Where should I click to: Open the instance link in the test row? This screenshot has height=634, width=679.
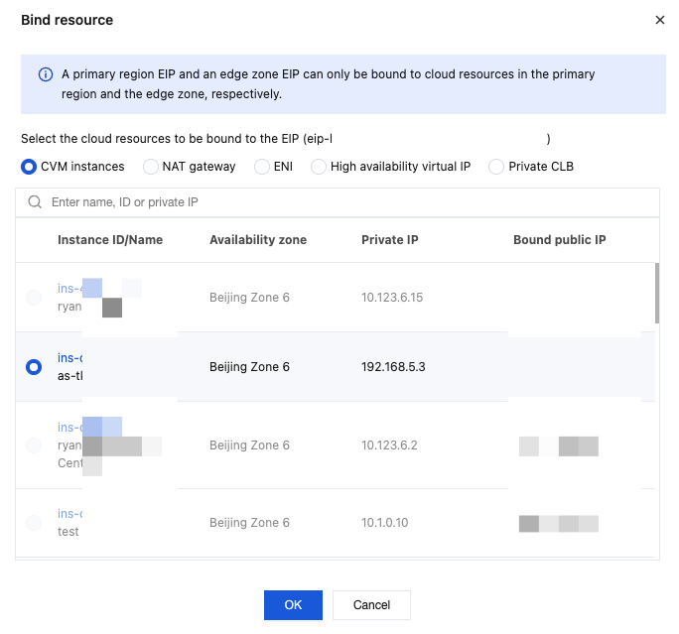[x=70, y=514]
